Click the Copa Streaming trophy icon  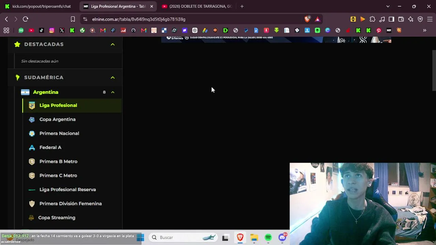pos(31,218)
